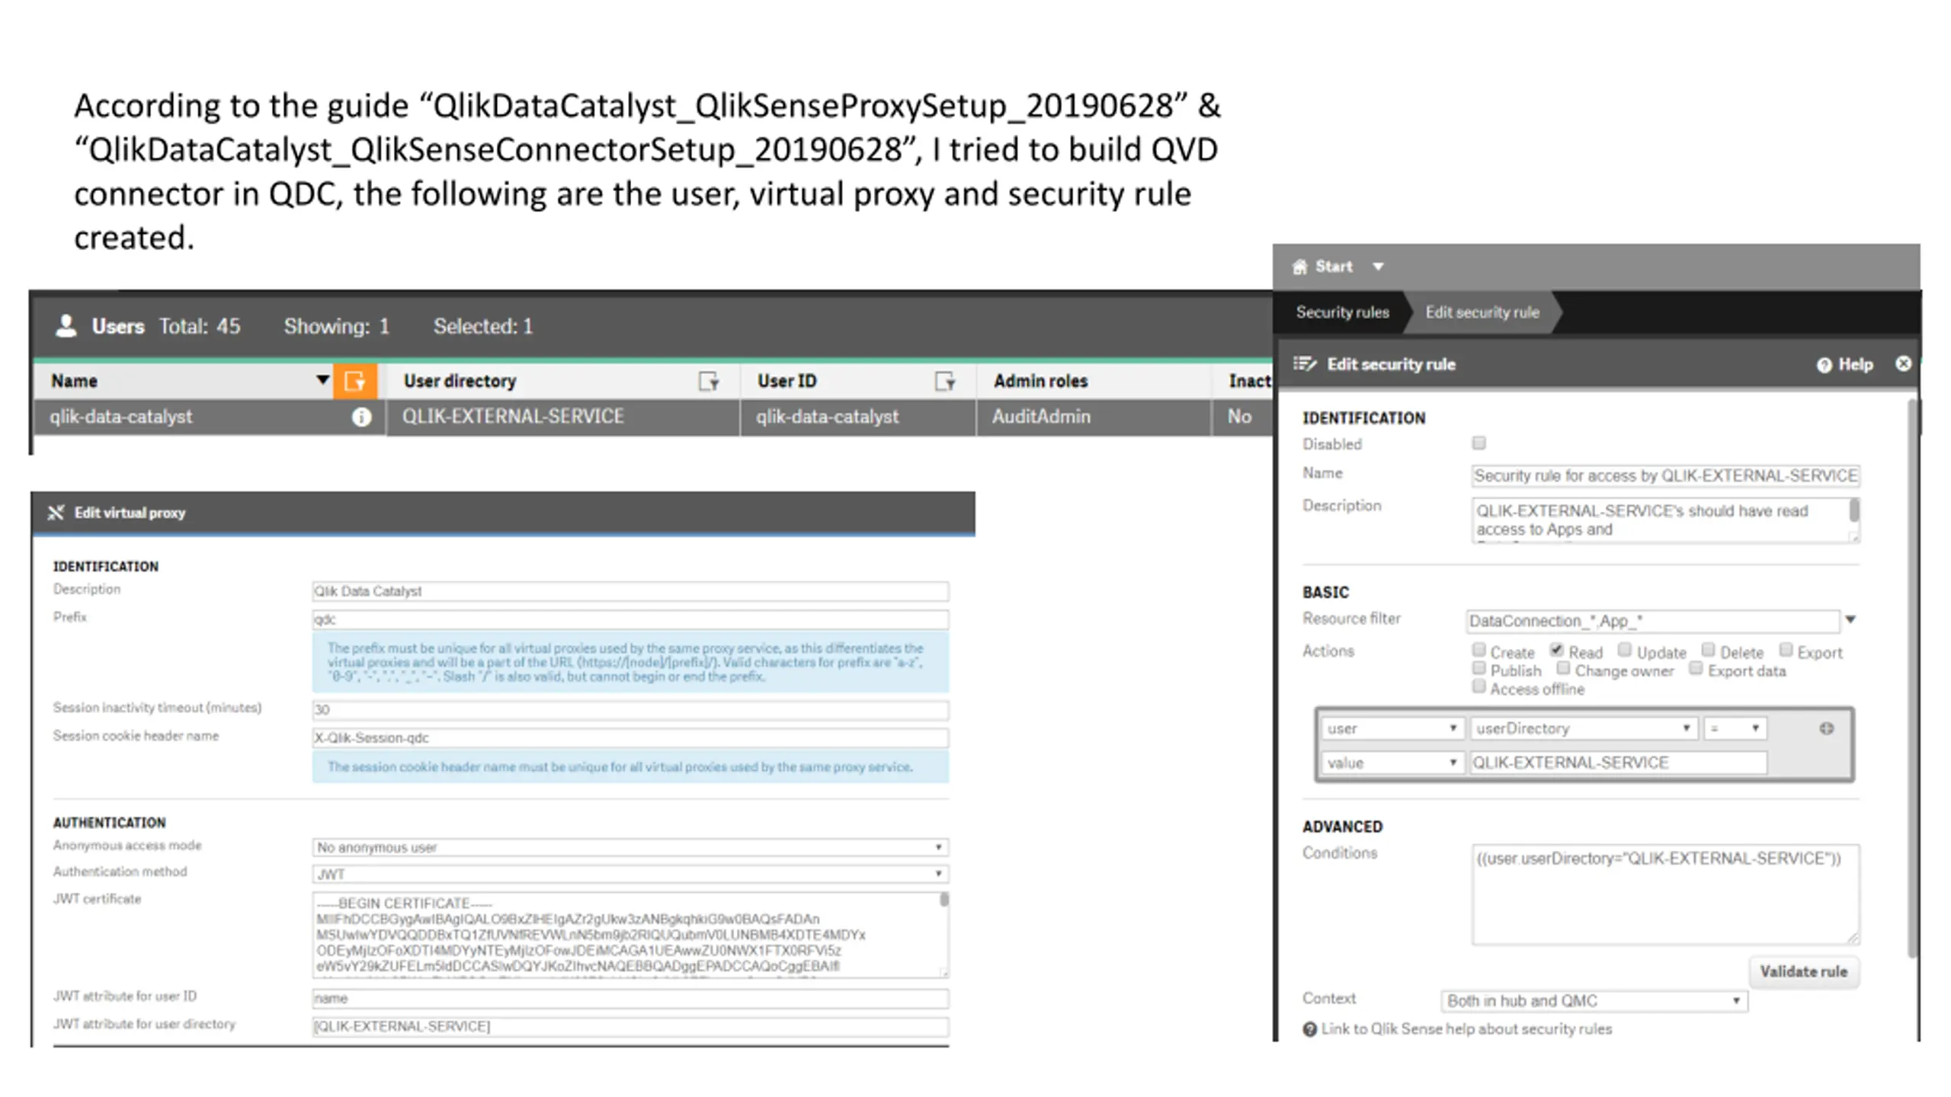Open the User ID column filter icon
This screenshot has width=1951, height=1097.
tap(945, 381)
